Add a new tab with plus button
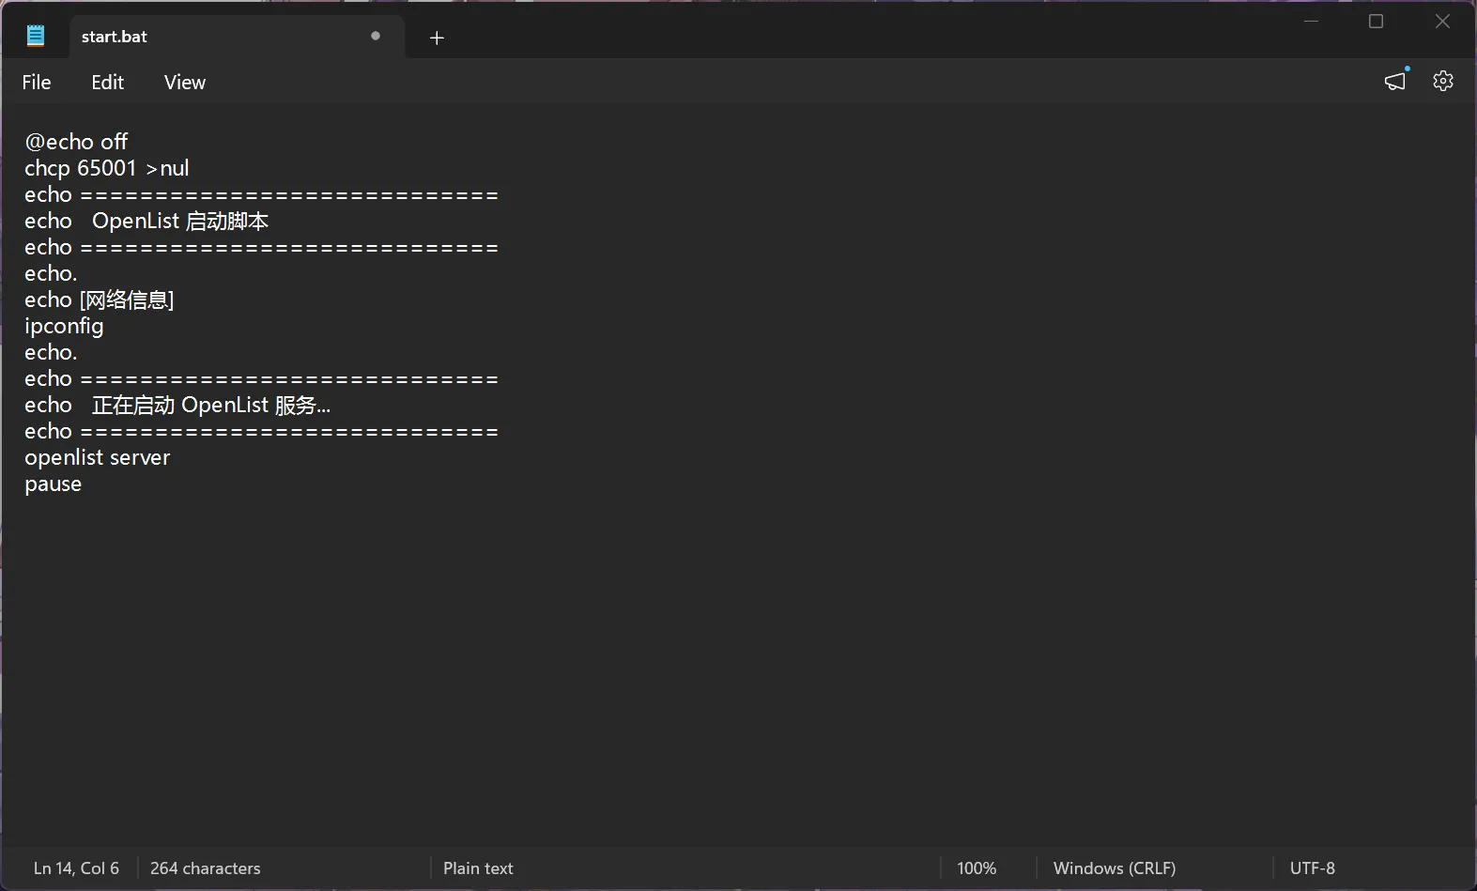The image size is (1477, 891). [437, 38]
